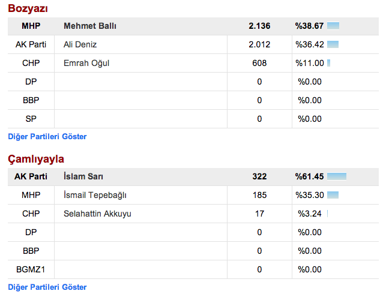
Task: Click percentage value %38.67
Action: 309,26
